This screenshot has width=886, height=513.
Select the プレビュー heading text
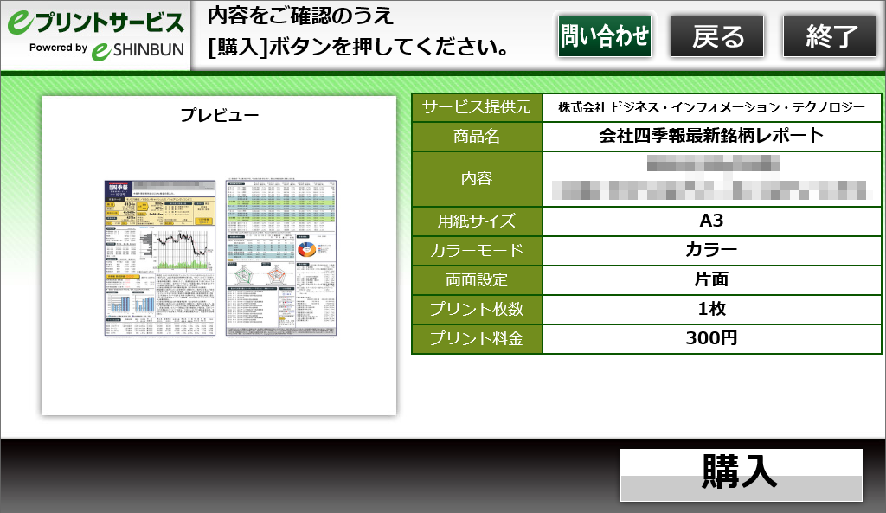tap(219, 115)
